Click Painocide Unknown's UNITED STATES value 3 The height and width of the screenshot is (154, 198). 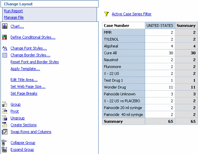(160, 94)
